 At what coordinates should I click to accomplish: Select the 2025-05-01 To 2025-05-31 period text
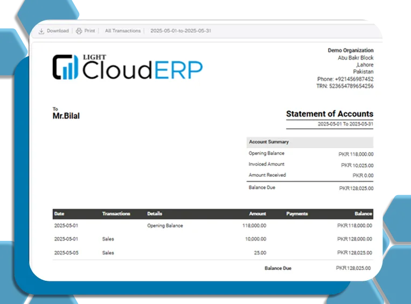345,124
